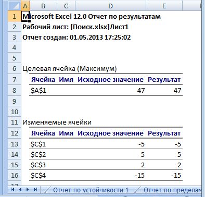Jump to last sheet navigation arrow
Viewport: 205px width, 197px height.
tap(35, 189)
